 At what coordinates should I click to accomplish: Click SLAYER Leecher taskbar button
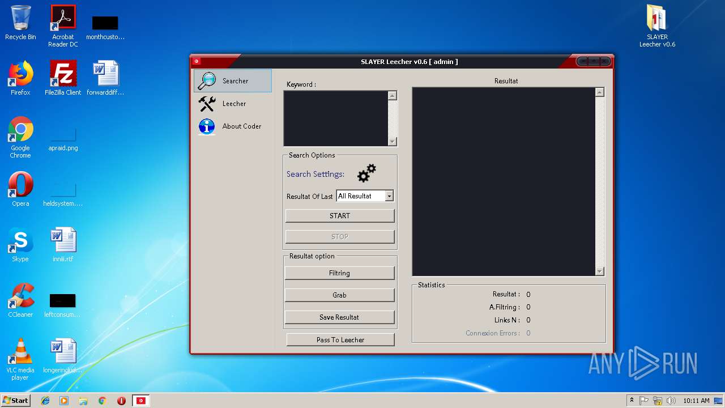click(140, 401)
